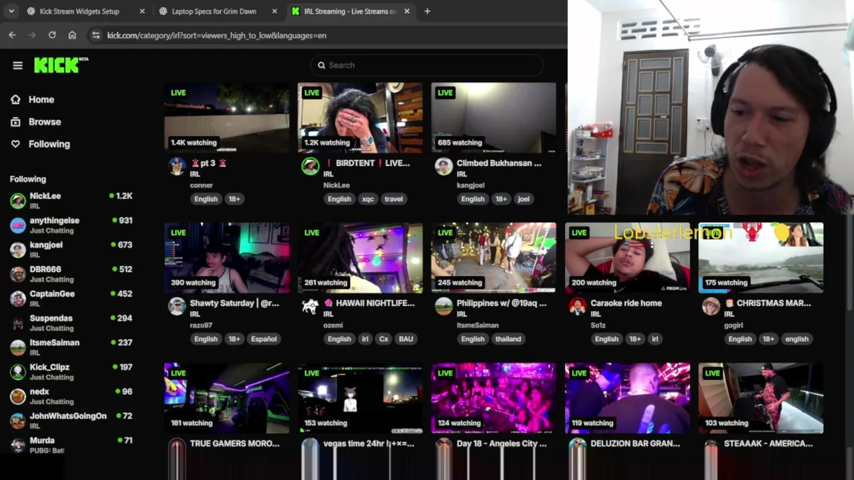Image resolution: width=854 pixels, height=480 pixels.
Task: Close the Kick Stream Widgets Setup tab
Action: [x=142, y=11]
